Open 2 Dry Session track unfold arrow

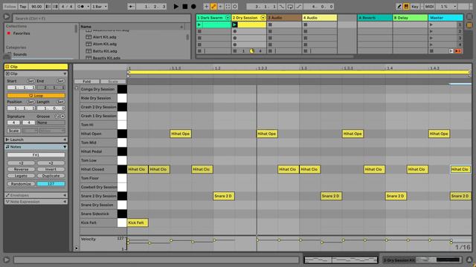[263, 18]
